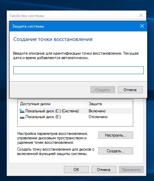Screen dimensions: 154x181
Task: Confirm with the OK button
Action: click(x=76, y=170)
